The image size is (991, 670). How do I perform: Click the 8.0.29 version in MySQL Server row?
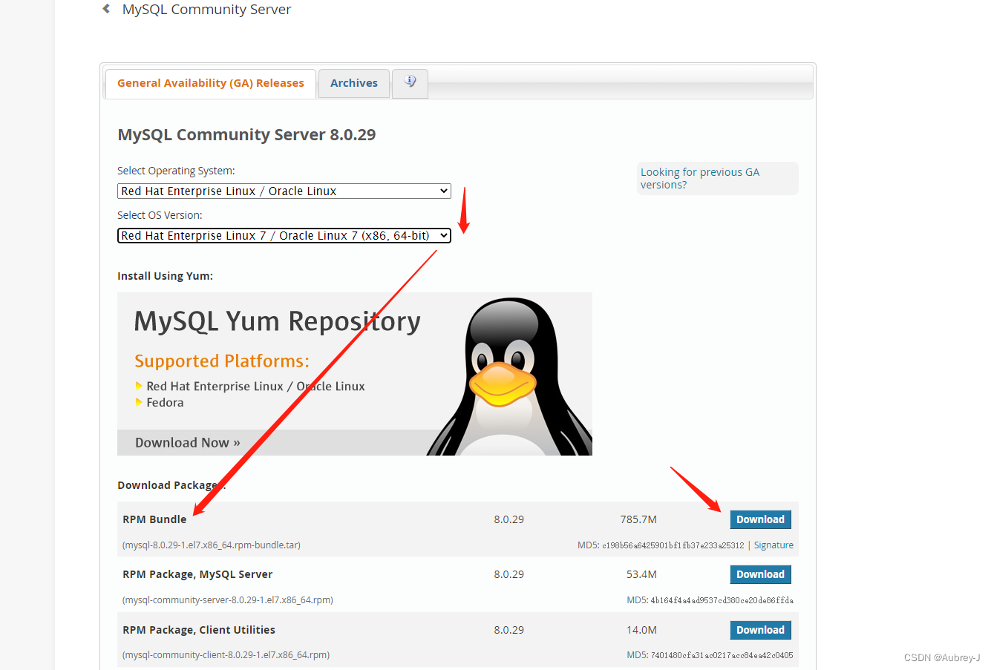point(508,574)
